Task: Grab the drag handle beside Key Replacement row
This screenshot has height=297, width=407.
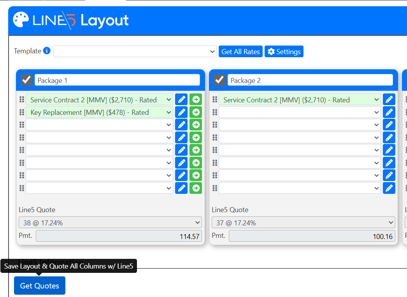Action: click(x=22, y=112)
